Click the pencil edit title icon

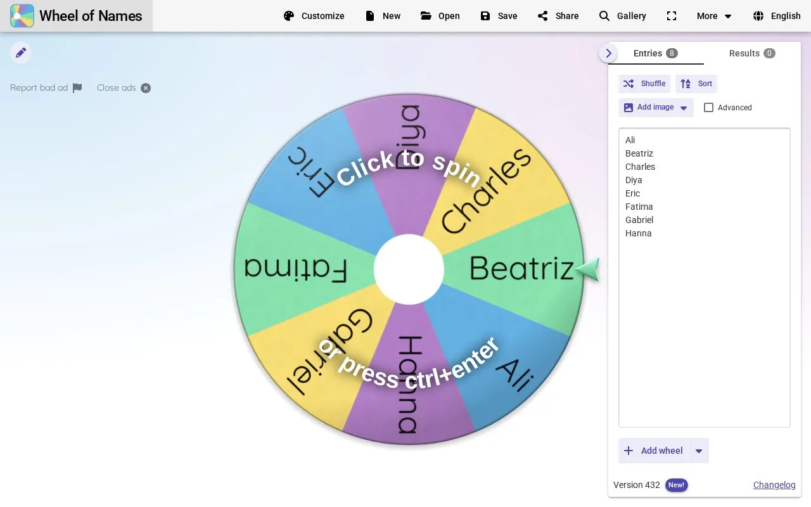pos(21,53)
